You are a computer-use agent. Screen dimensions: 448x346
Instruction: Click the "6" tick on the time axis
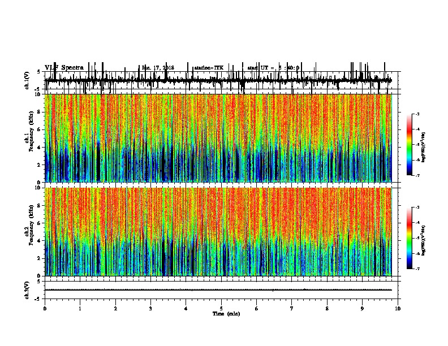click(257, 309)
